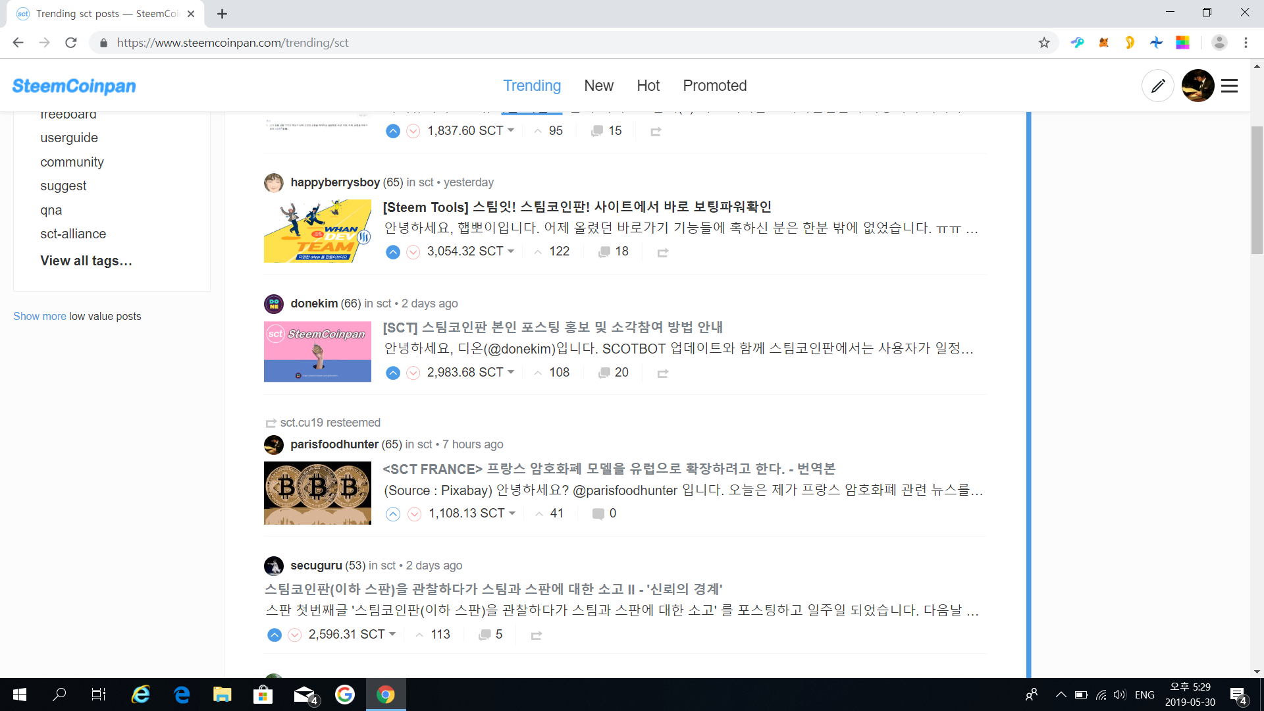1264x711 pixels.
Task: Reload the current page
Action: click(x=71, y=43)
